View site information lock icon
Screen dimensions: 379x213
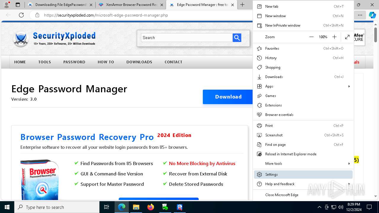(37, 15)
